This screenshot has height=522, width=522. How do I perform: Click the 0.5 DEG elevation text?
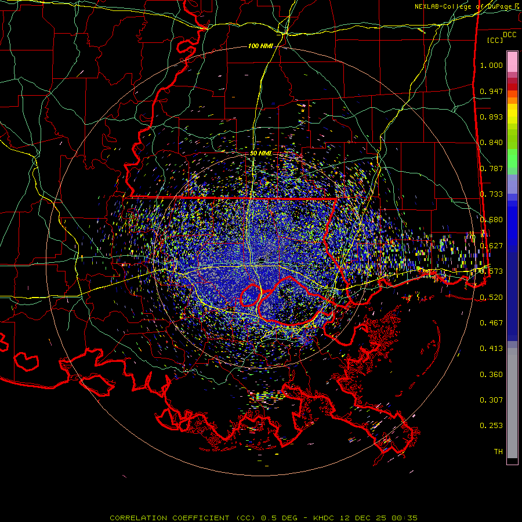coord(279,518)
